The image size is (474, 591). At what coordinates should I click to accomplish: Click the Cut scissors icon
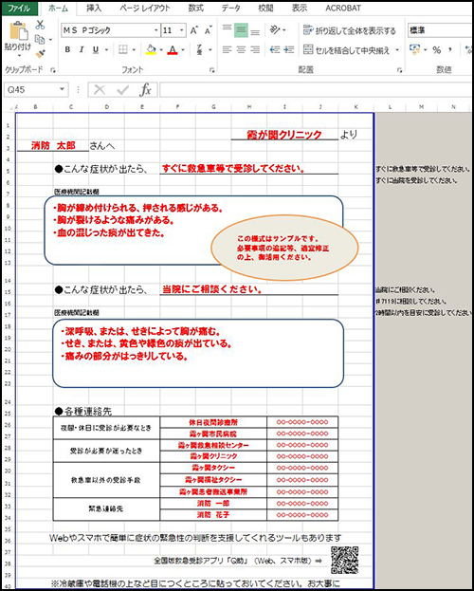pyautogui.click(x=40, y=25)
